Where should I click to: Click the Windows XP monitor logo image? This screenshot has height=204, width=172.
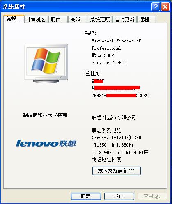coord(46,63)
